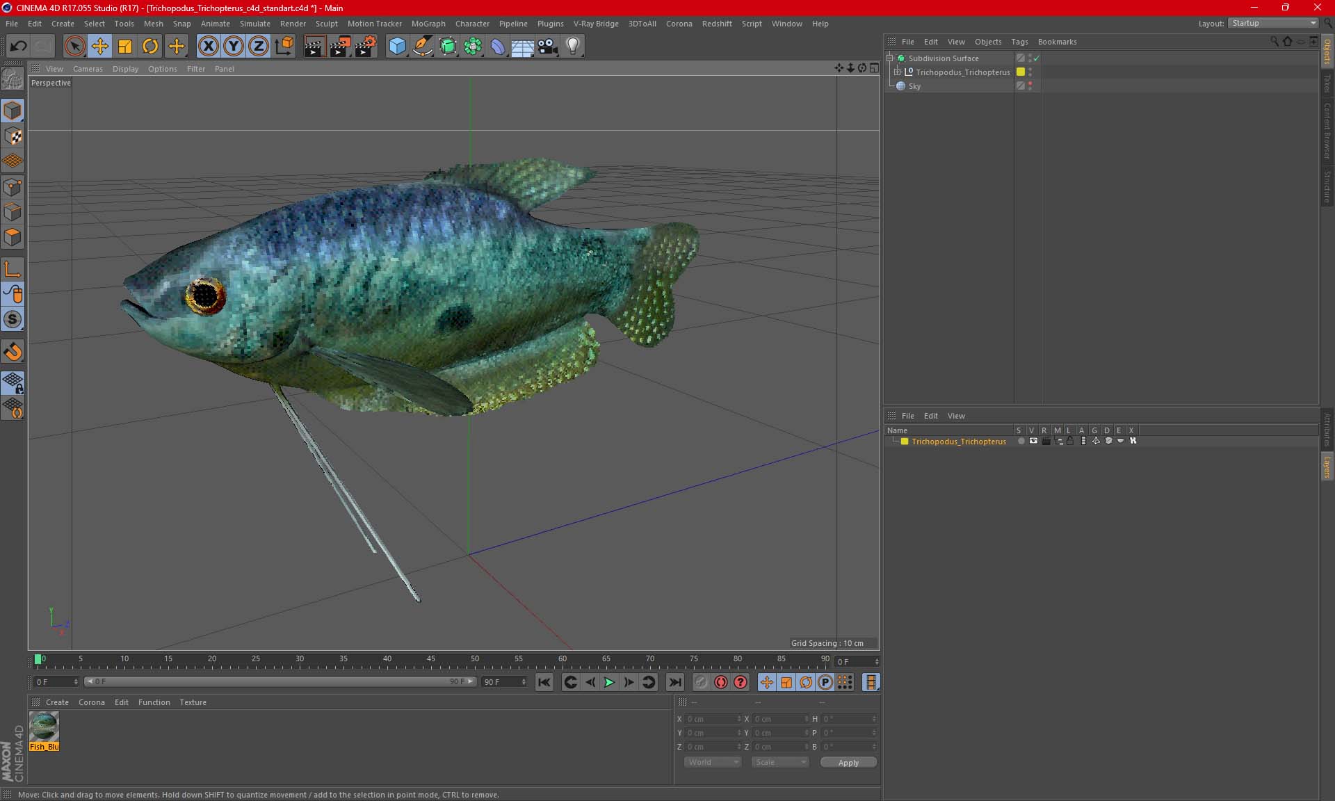Toggle Subdivision Surface green enable checkmark
This screenshot has width=1335, height=801.
click(x=1036, y=58)
